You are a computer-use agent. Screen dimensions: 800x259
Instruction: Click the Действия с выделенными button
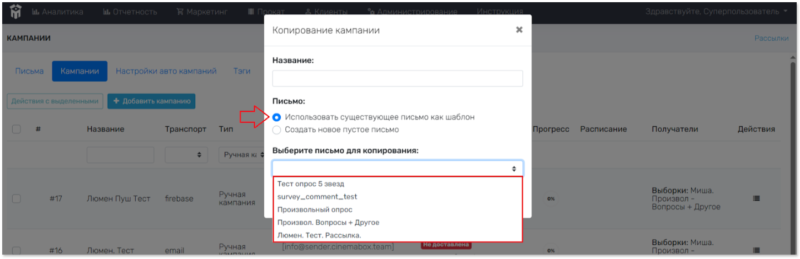point(55,101)
